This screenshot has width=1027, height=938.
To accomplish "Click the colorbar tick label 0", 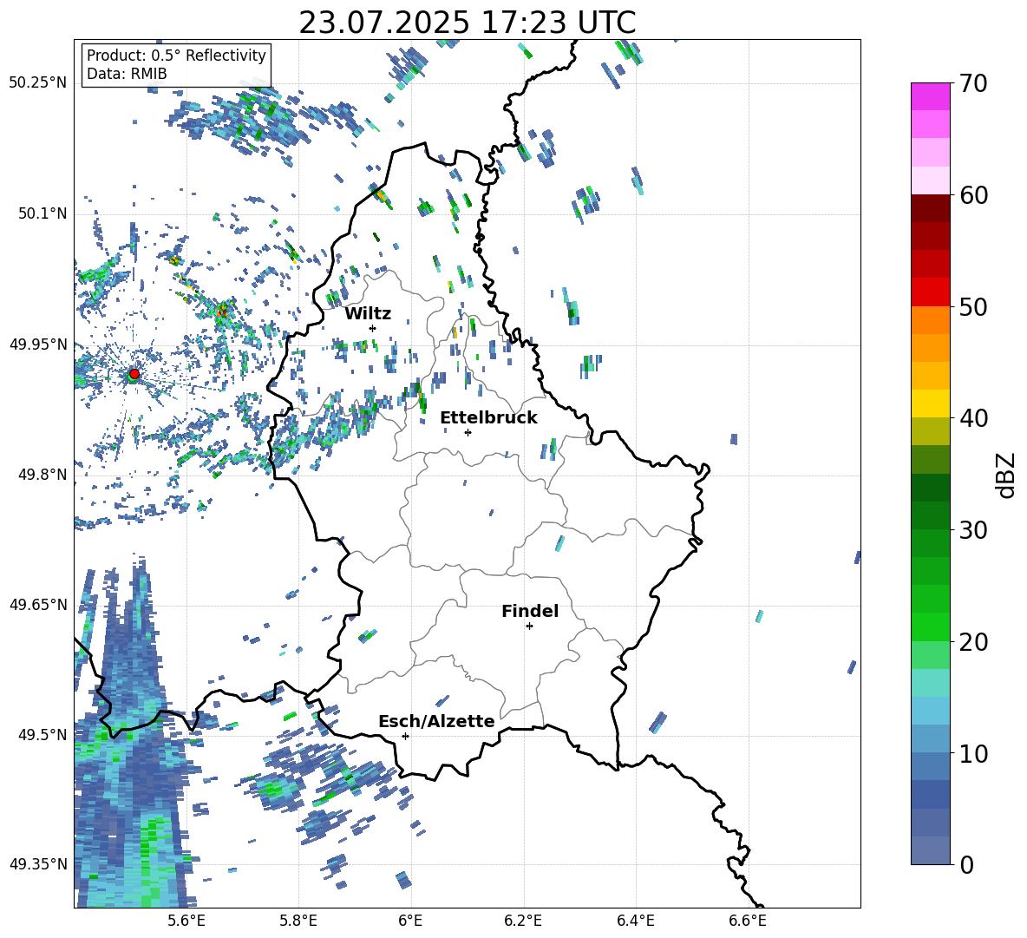I will click(966, 864).
